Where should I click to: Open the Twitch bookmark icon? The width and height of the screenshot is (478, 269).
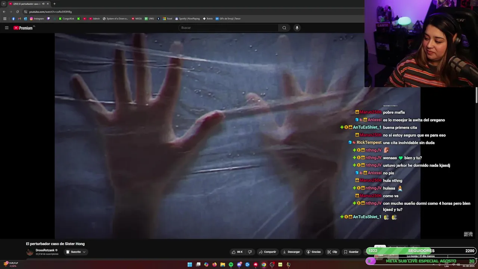point(49,18)
